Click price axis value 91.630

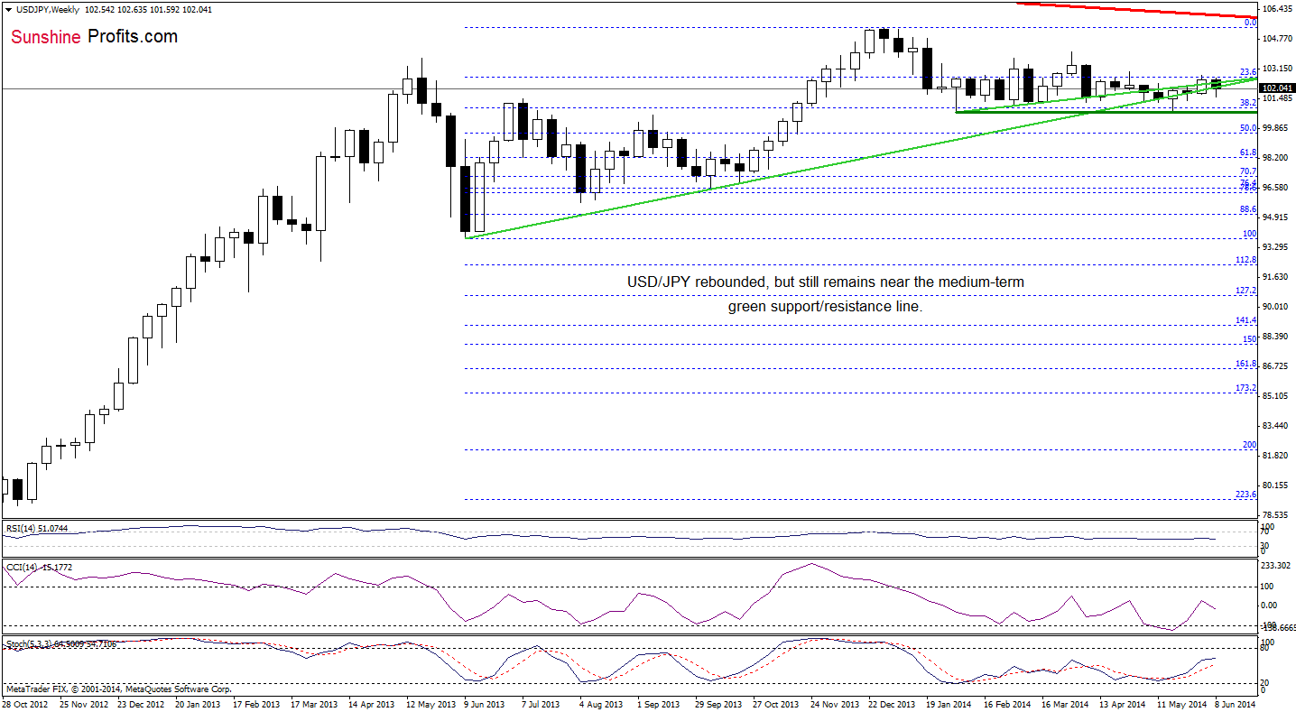[x=1276, y=277]
